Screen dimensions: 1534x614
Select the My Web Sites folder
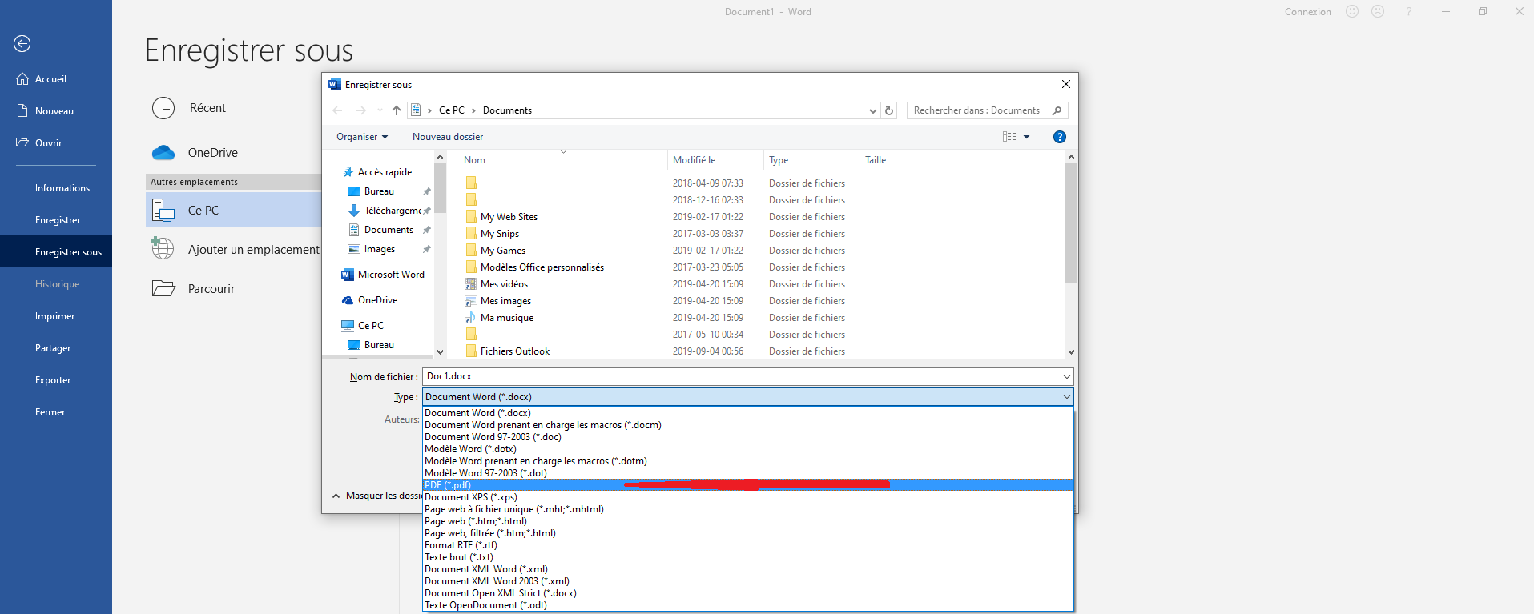509,217
